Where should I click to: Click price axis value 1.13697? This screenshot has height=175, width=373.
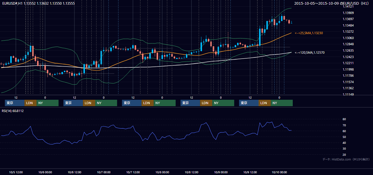click(x=348, y=19)
